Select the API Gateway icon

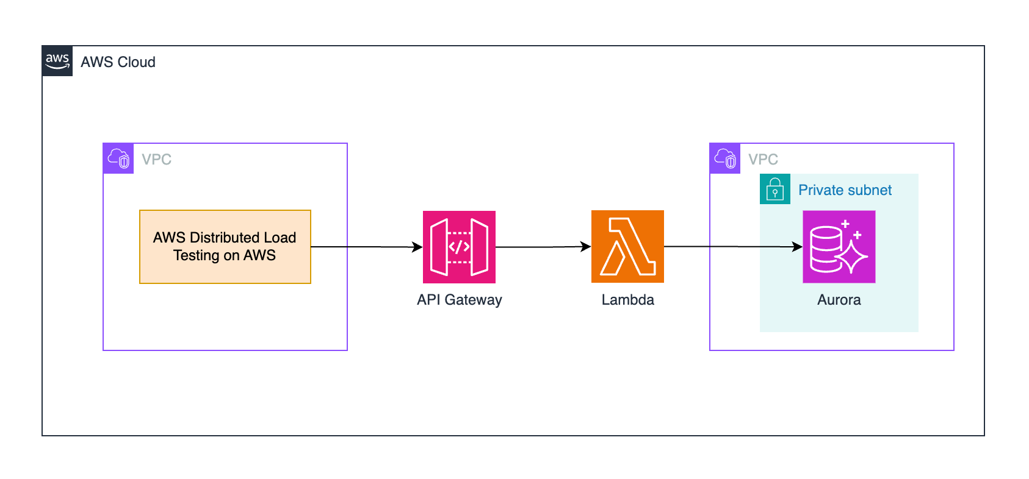click(x=459, y=247)
